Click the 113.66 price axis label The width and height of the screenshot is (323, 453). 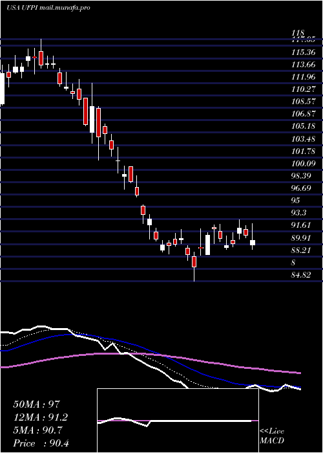[x=303, y=65]
